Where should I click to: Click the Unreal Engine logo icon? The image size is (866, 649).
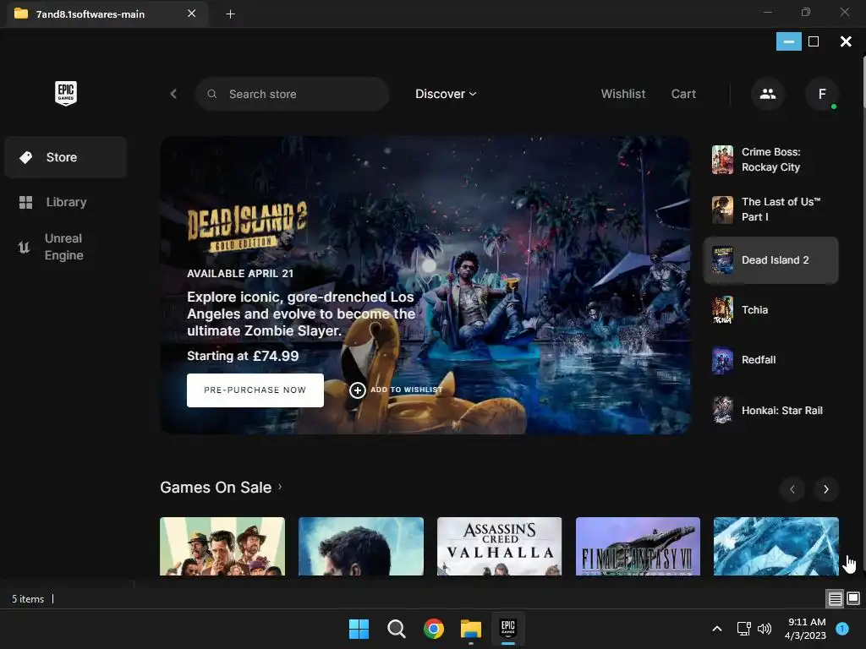tap(24, 247)
